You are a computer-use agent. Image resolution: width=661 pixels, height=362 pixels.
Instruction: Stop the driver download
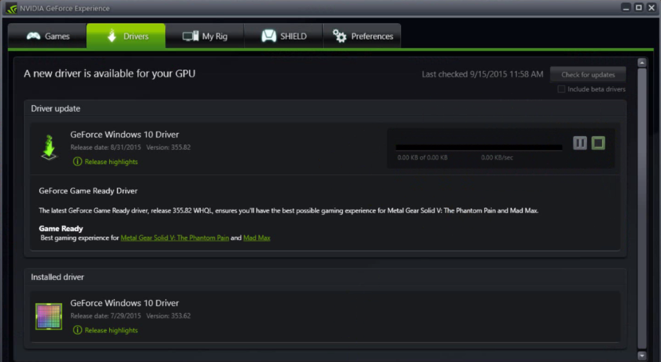point(598,143)
